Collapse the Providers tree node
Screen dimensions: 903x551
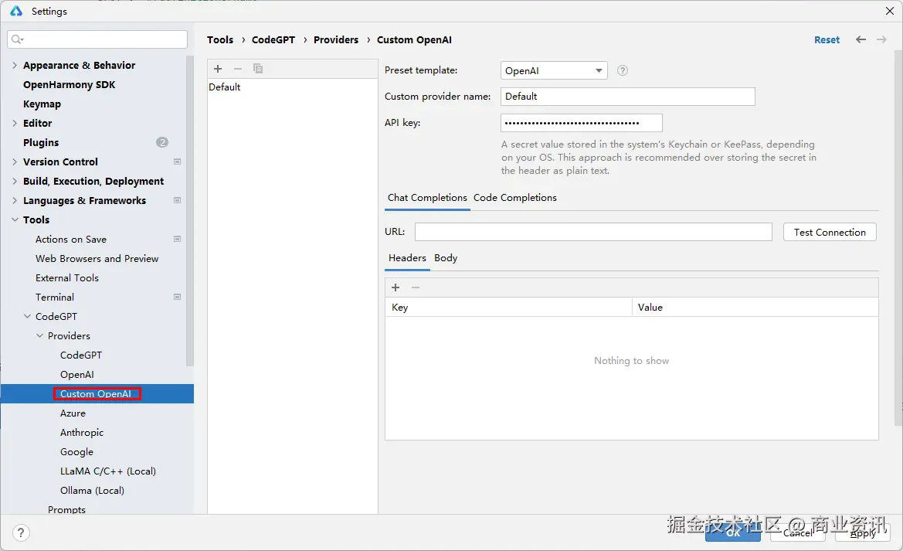tap(39, 336)
